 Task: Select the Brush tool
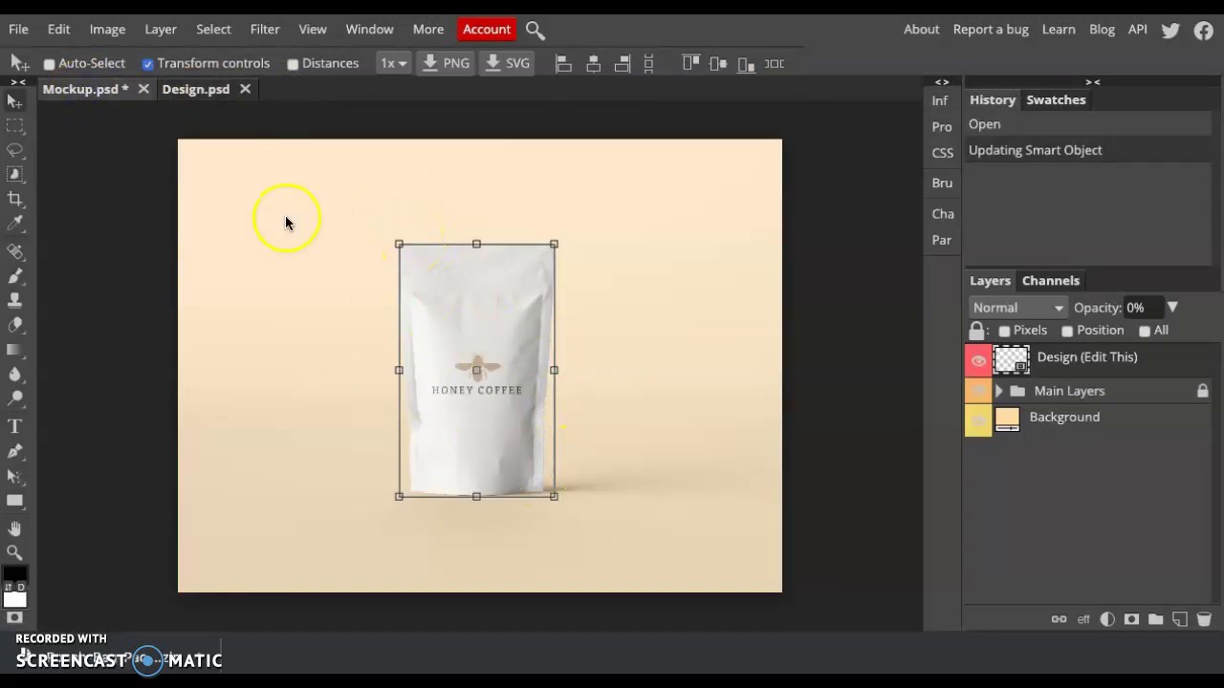14,277
